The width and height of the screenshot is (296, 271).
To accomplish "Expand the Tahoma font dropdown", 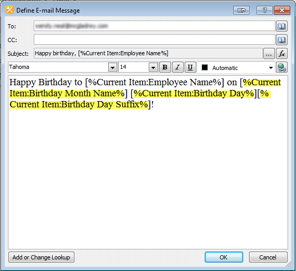I will click(112, 67).
